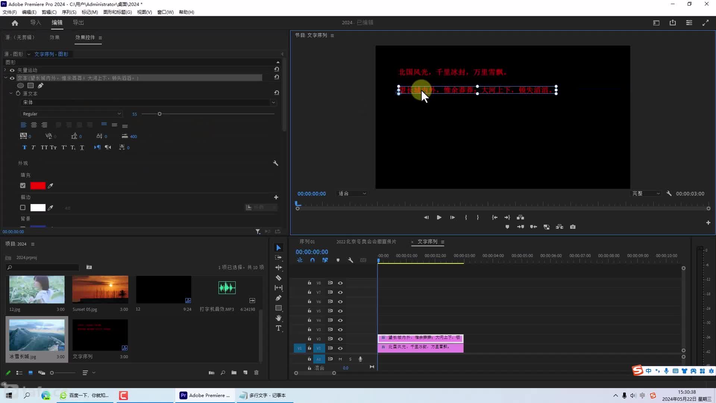Click the stroke color eyedropper

coord(51,208)
